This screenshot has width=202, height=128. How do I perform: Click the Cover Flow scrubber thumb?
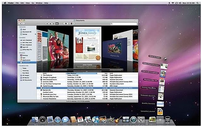pos(88,70)
